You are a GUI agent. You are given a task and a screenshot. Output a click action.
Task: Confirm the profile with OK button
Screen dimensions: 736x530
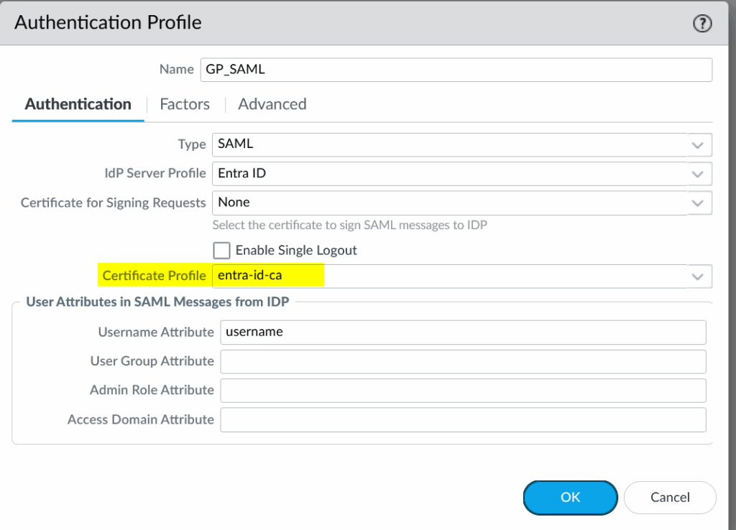pyautogui.click(x=570, y=498)
